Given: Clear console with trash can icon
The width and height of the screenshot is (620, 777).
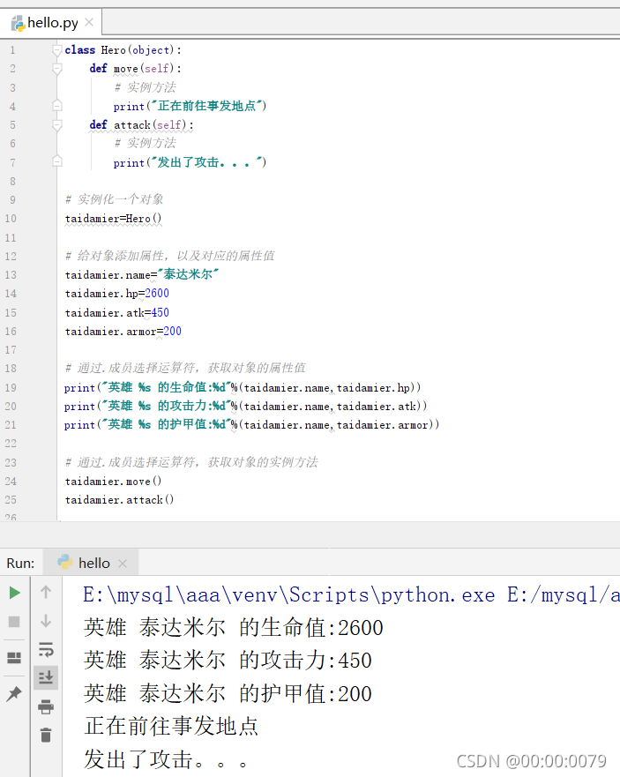Looking at the screenshot, I should pyautogui.click(x=46, y=735).
